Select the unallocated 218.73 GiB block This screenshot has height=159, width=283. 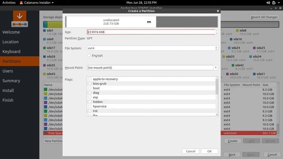click(x=111, y=22)
